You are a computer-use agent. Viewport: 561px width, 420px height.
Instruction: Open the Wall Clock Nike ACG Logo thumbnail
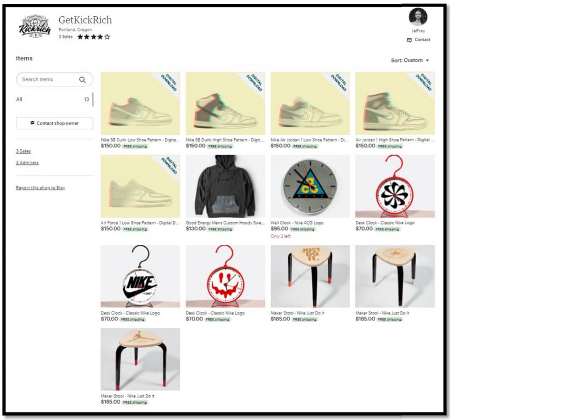pyautogui.click(x=310, y=187)
